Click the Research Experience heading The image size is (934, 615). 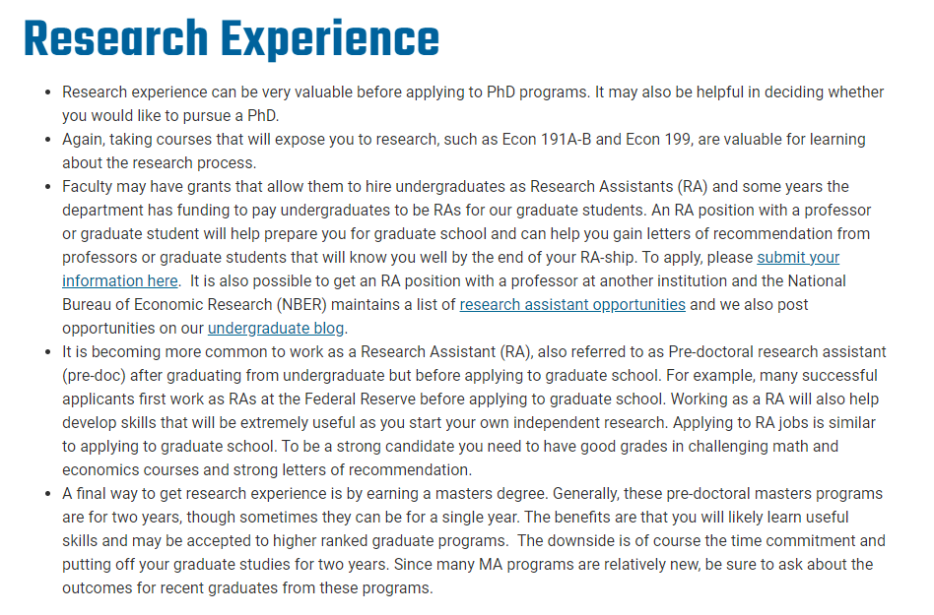232,38
